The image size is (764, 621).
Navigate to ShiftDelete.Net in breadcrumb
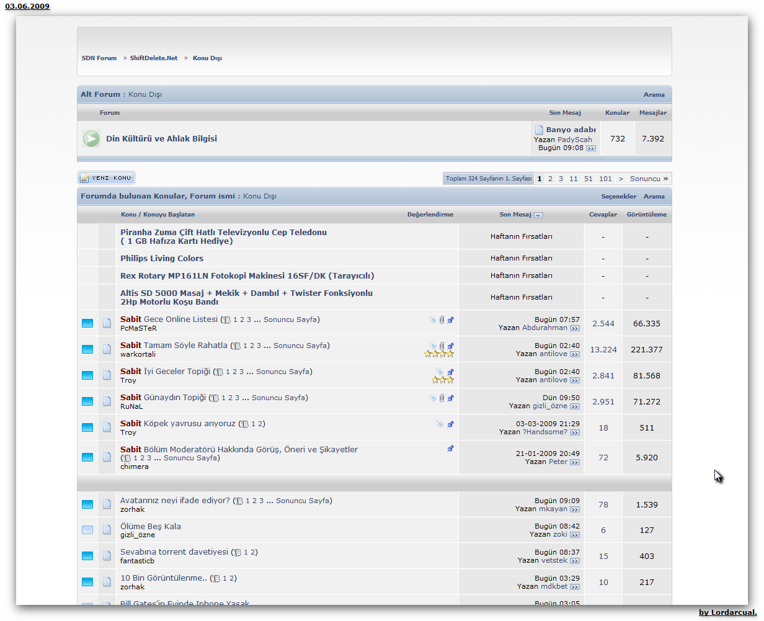[154, 58]
